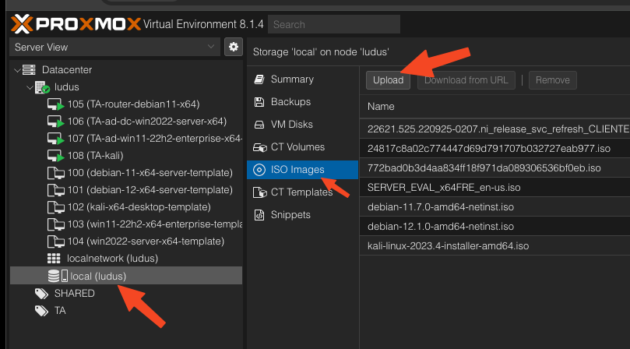The height and width of the screenshot is (349, 630).
Task: Click the Download from URL button
Action: (466, 79)
